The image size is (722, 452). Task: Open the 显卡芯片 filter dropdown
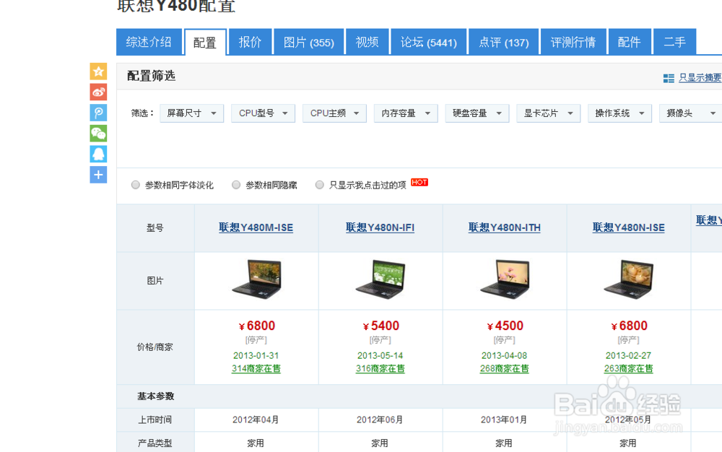point(549,113)
